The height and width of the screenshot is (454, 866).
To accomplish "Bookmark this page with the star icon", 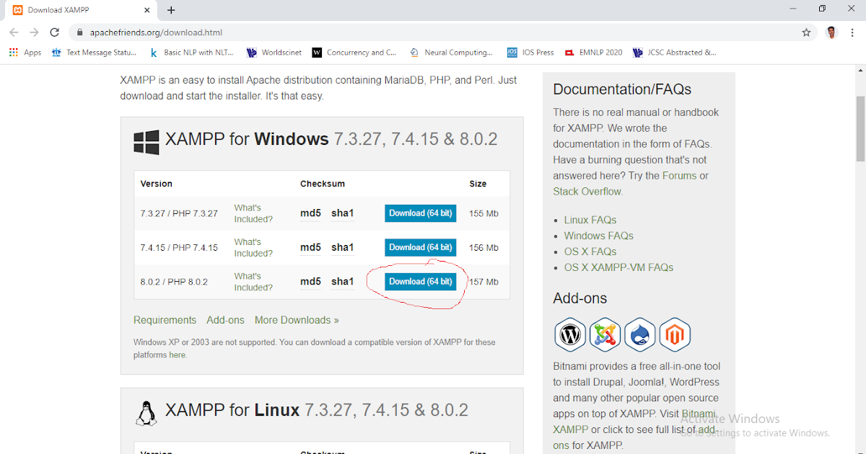I will pyautogui.click(x=806, y=32).
